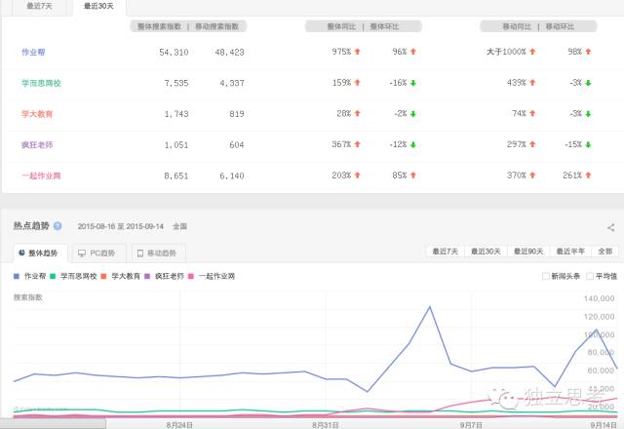Toggle 作业帮 legend series visibility
The width and height of the screenshot is (624, 429).
pos(29,276)
